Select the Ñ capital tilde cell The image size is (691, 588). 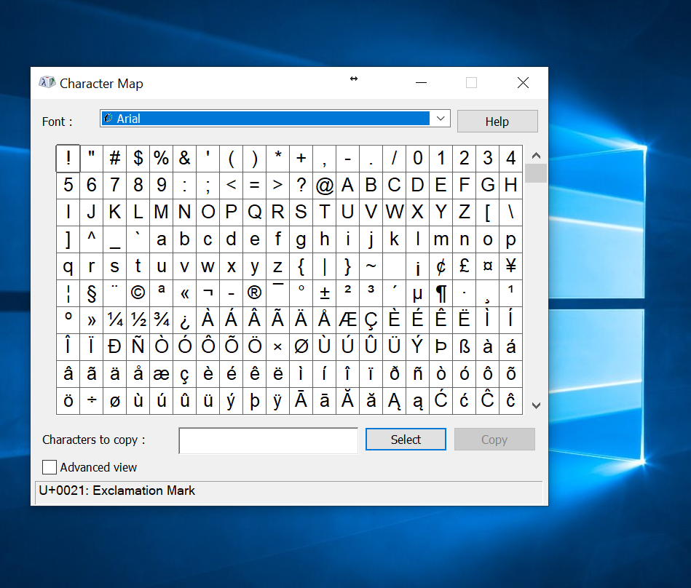click(x=138, y=346)
